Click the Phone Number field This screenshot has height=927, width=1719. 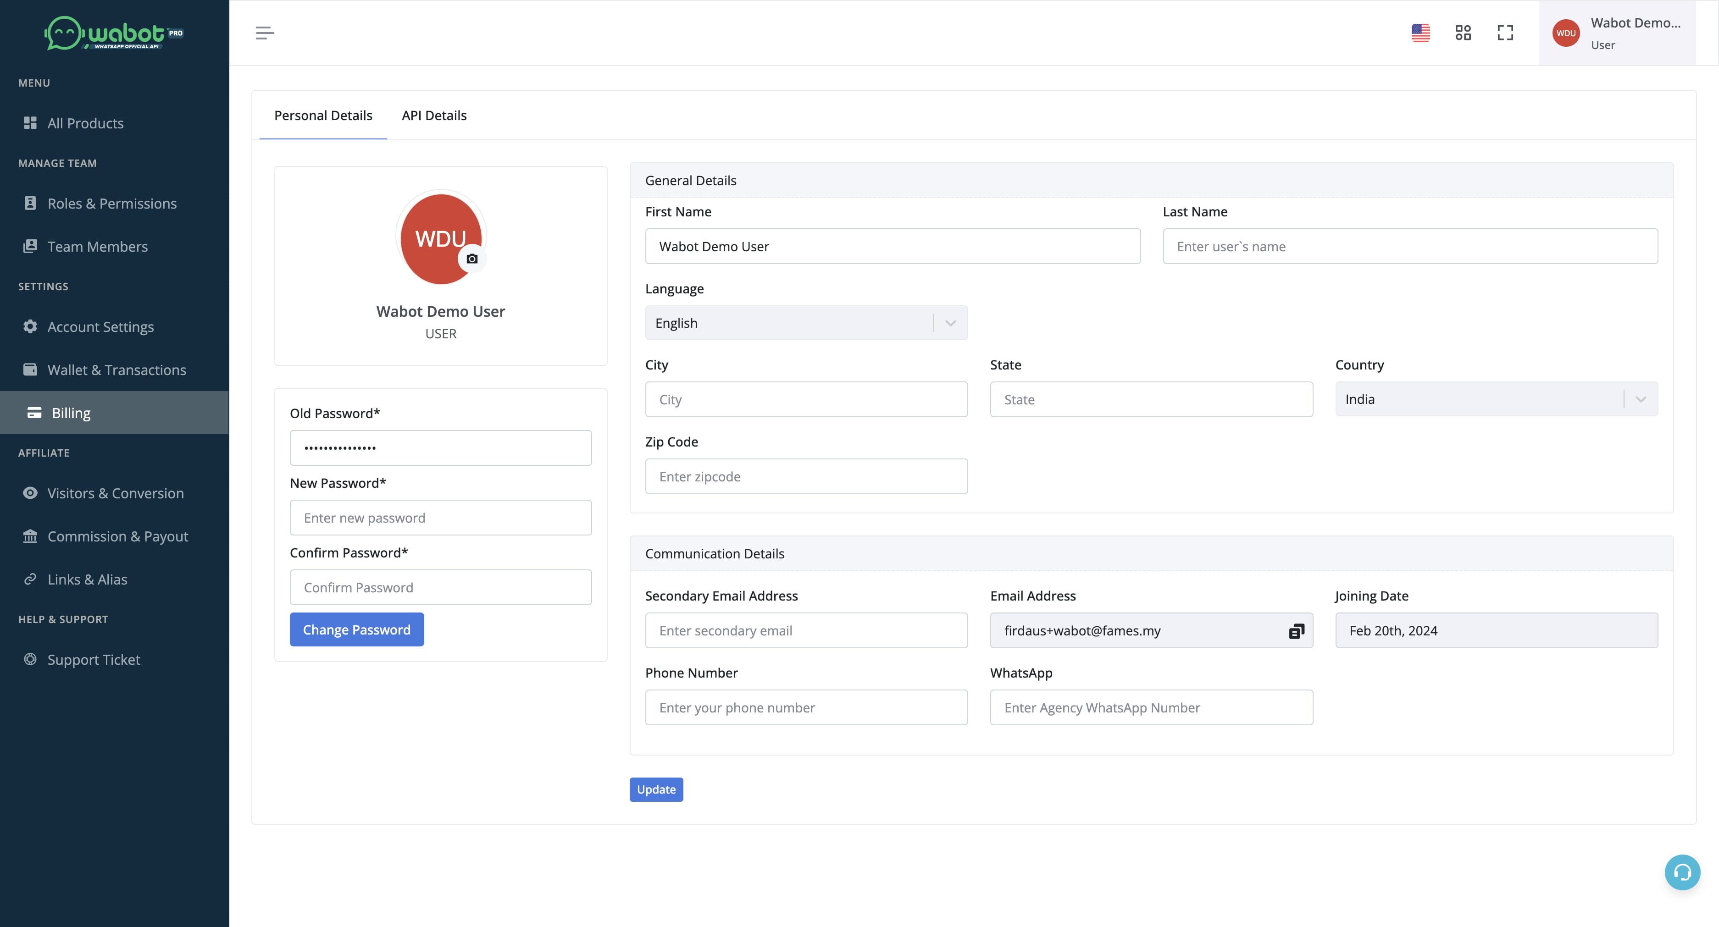pos(806,707)
